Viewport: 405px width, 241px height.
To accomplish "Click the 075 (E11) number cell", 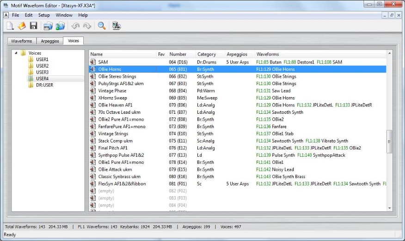I will [x=178, y=141].
